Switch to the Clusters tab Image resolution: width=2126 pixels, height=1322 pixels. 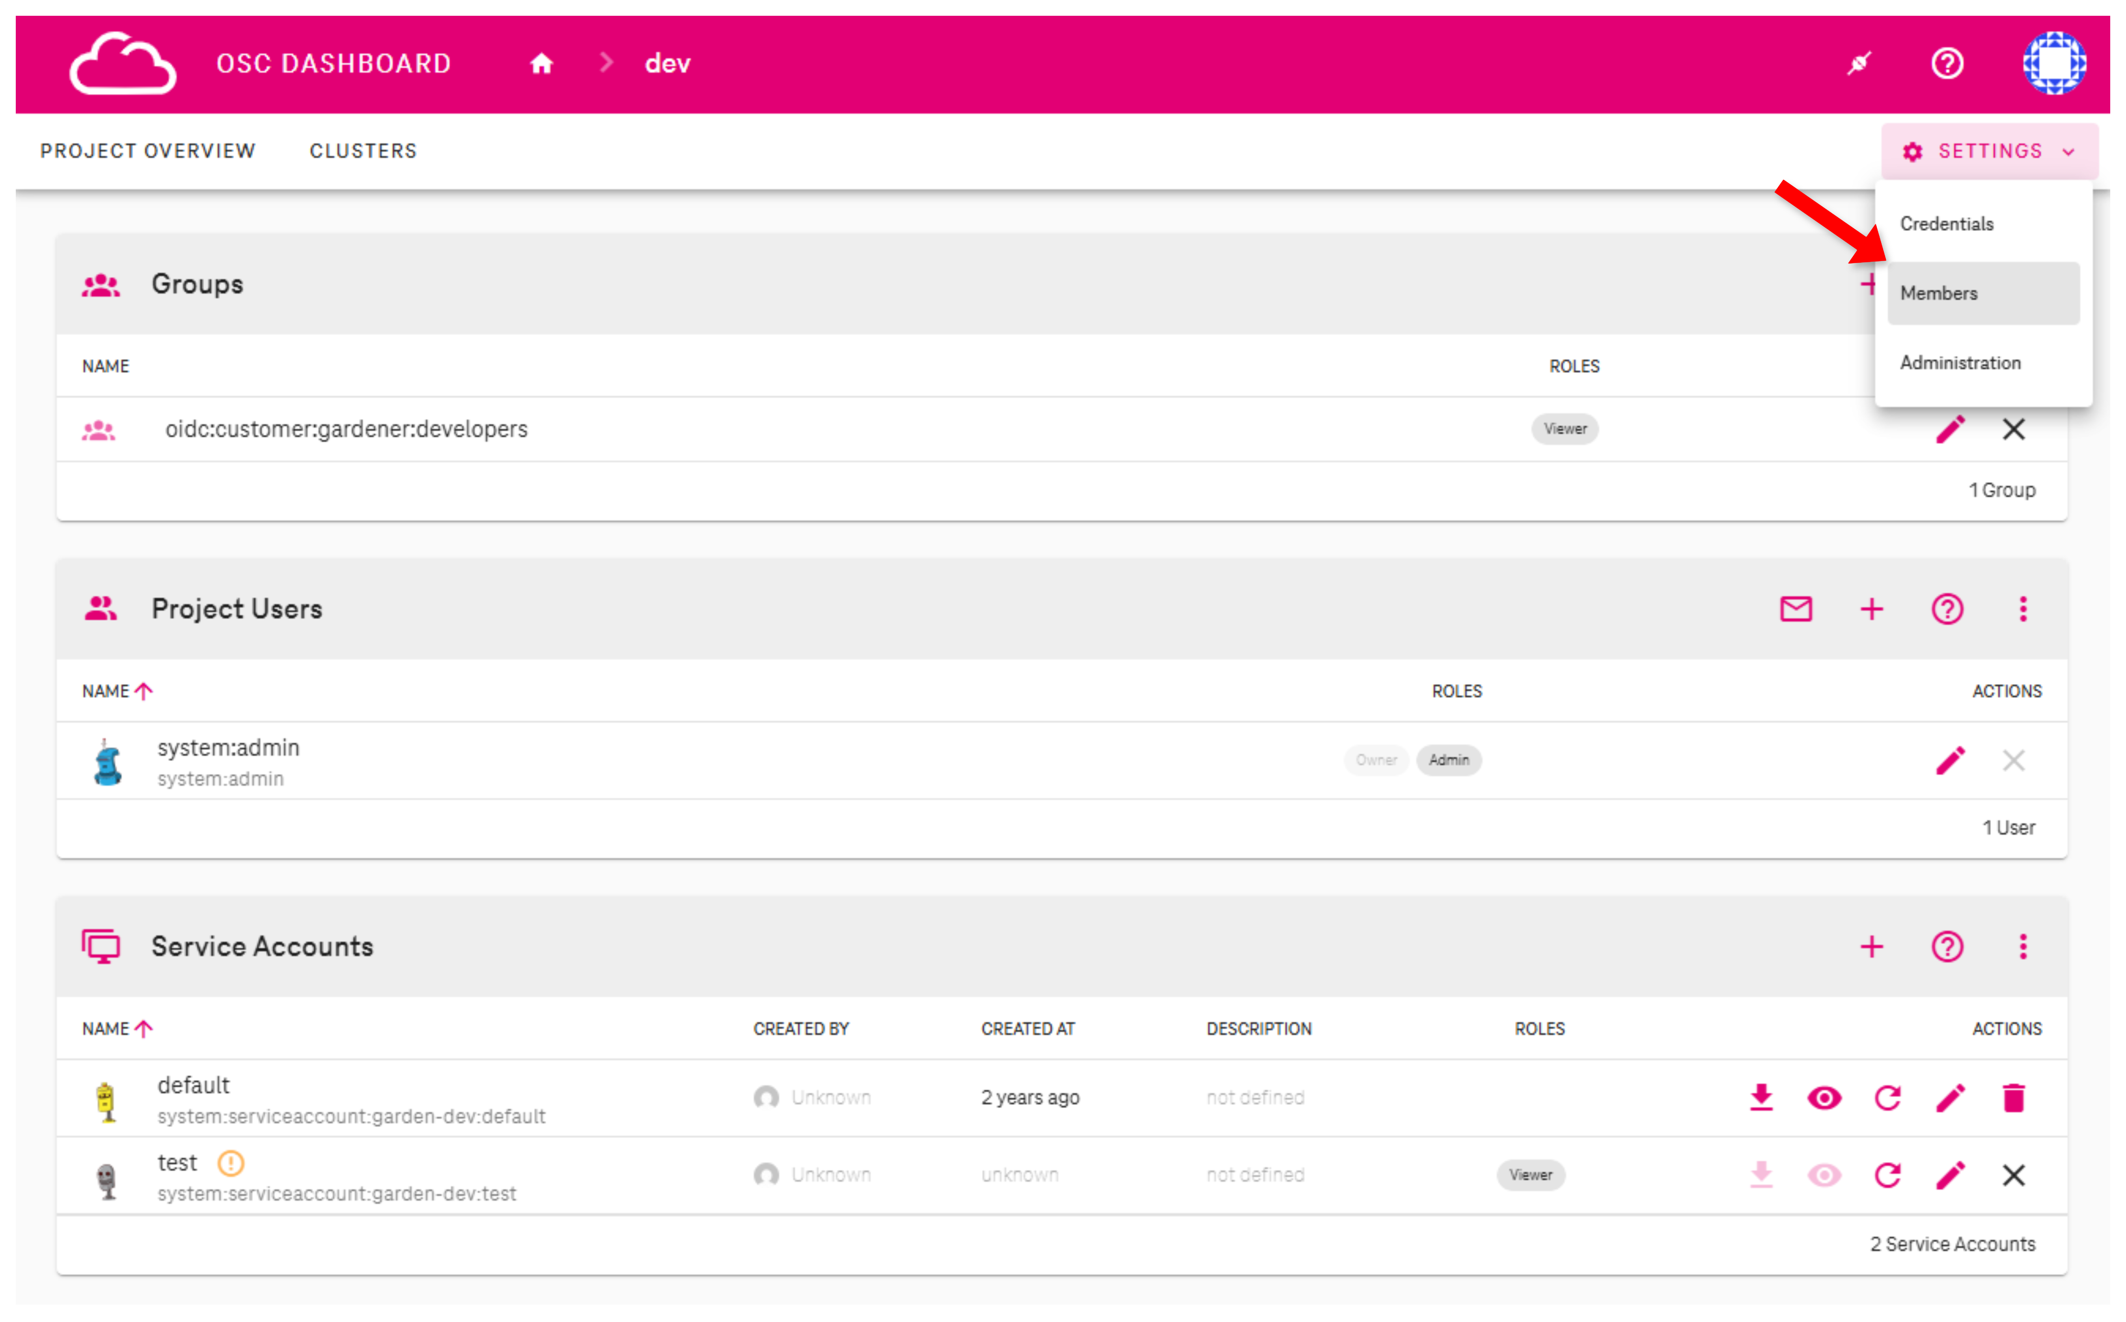(363, 151)
